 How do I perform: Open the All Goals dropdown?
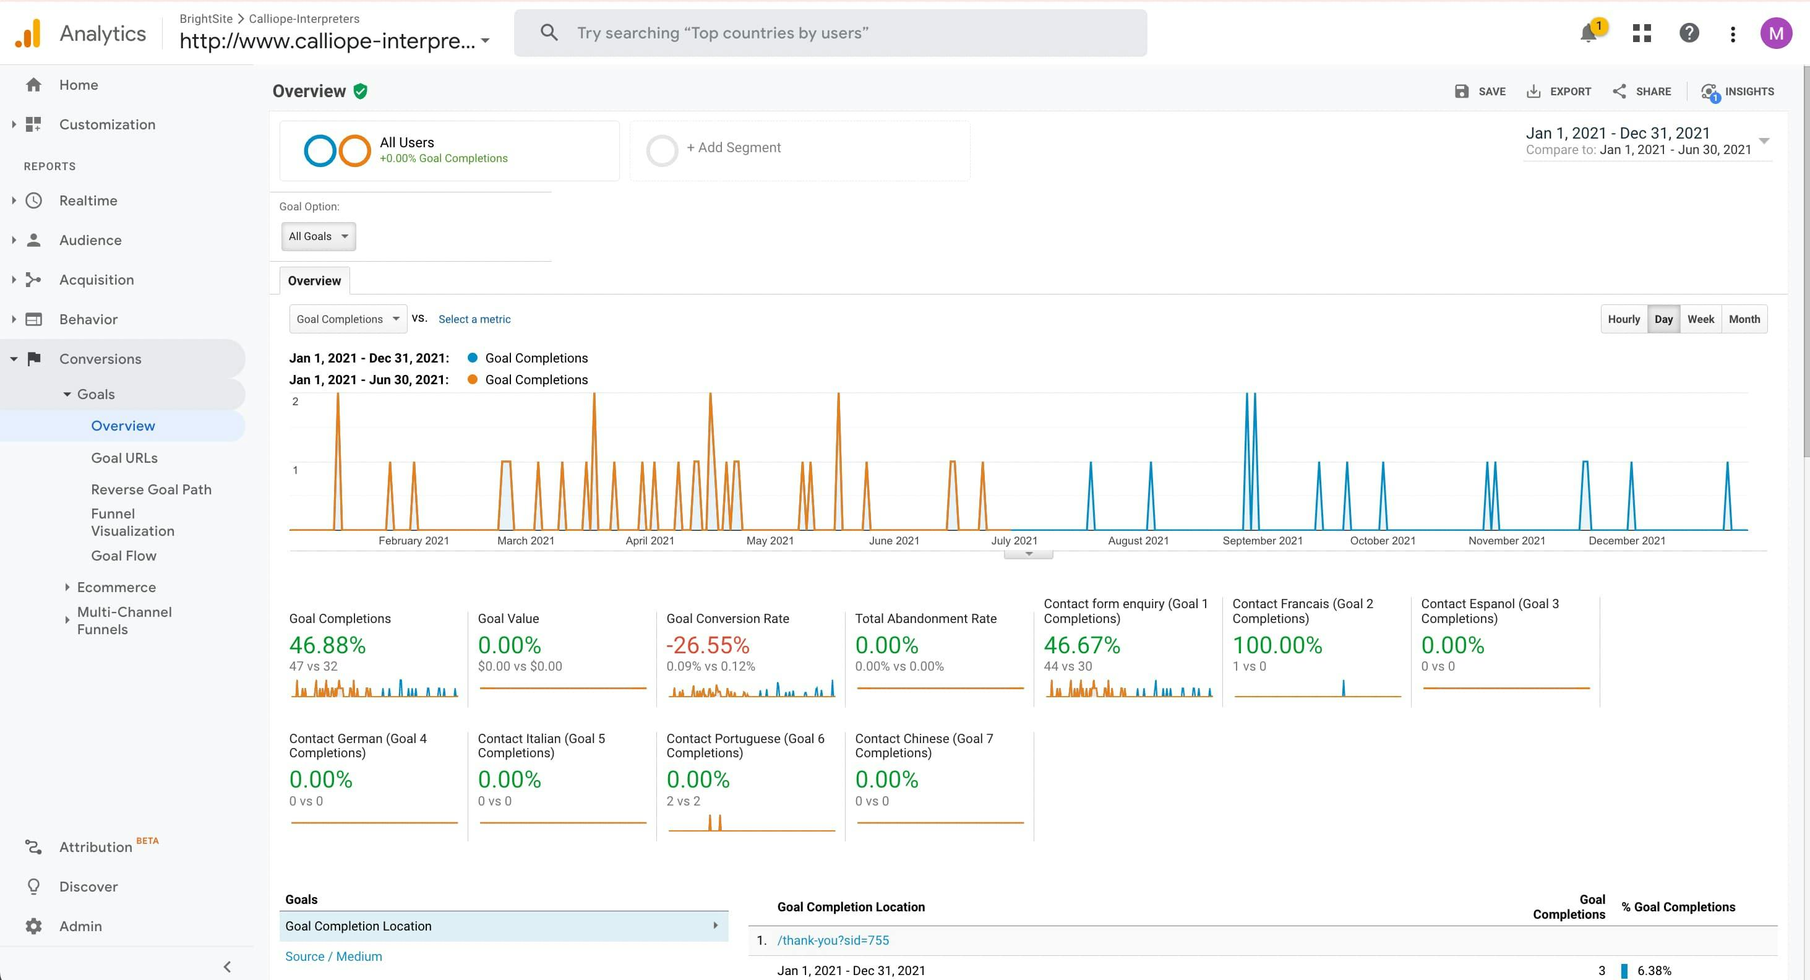tap(319, 237)
